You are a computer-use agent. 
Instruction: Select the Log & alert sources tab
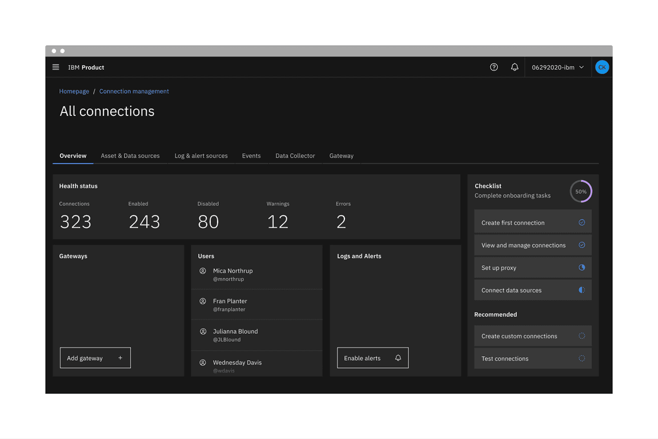(201, 155)
